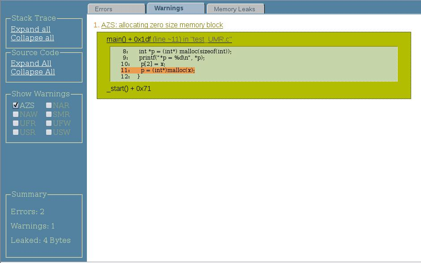Click the _start() + 0x71 frame

129,88
